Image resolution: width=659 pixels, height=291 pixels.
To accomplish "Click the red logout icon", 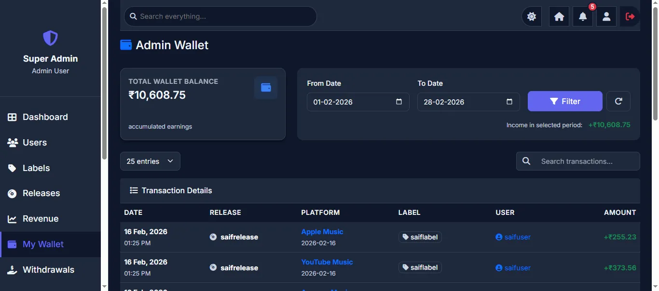I will click(630, 16).
